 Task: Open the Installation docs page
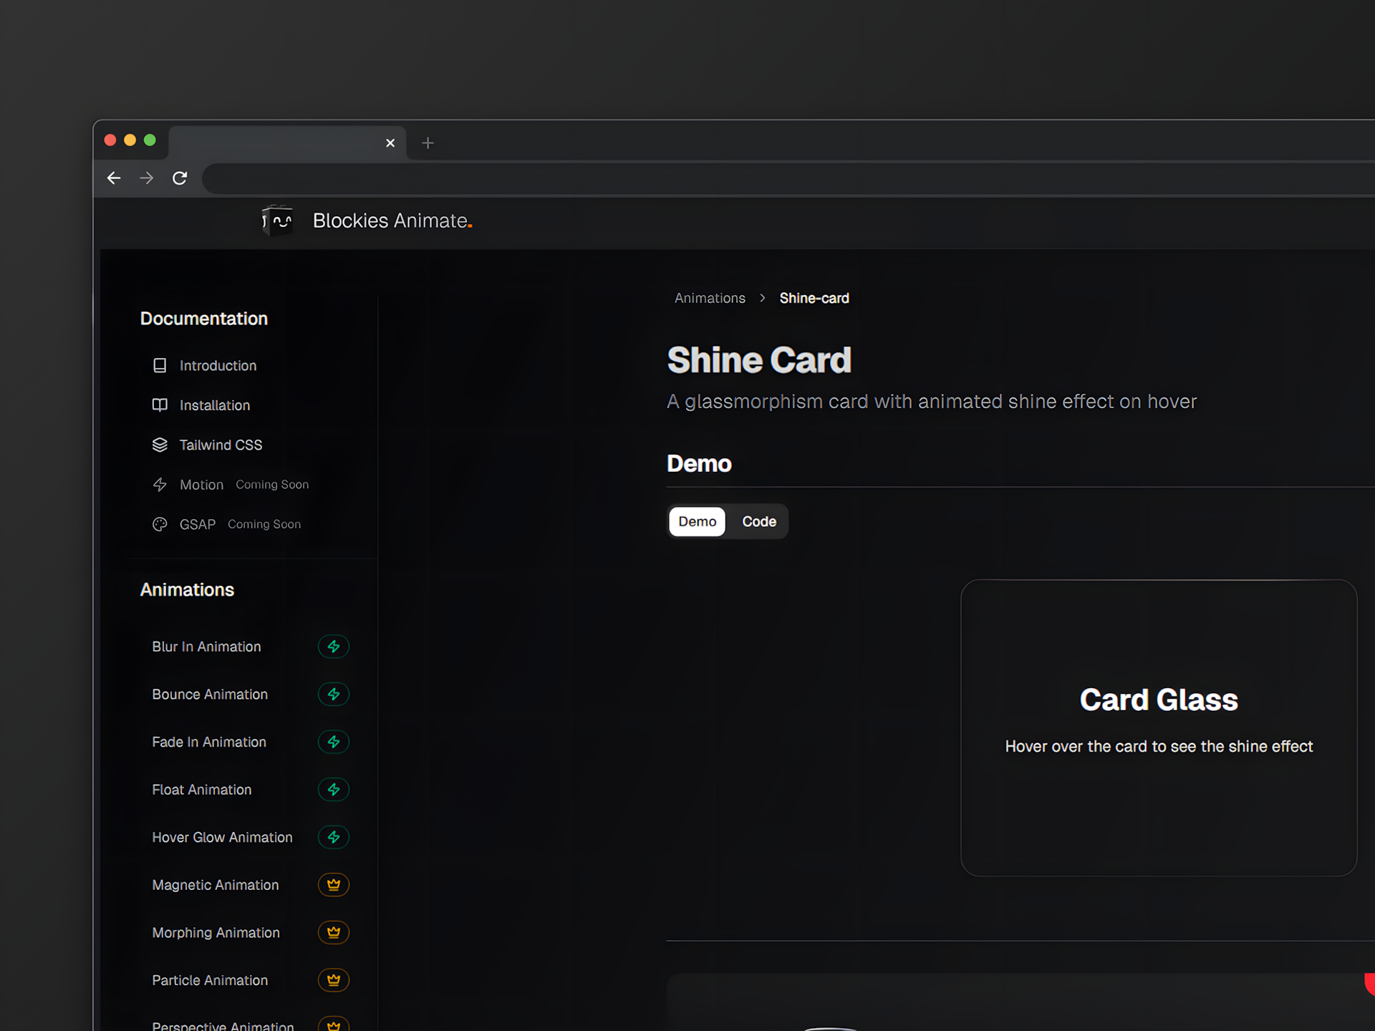click(x=214, y=405)
